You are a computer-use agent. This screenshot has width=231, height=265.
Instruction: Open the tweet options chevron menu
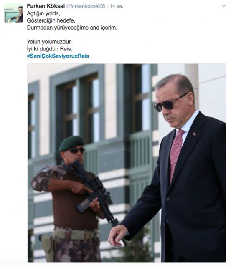(x=223, y=6)
